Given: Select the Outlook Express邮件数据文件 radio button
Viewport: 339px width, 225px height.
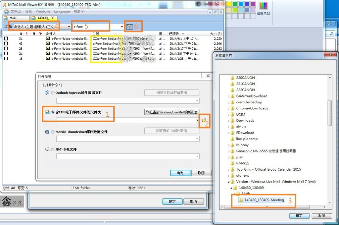Looking at the screenshot, I should pos(53,93).
